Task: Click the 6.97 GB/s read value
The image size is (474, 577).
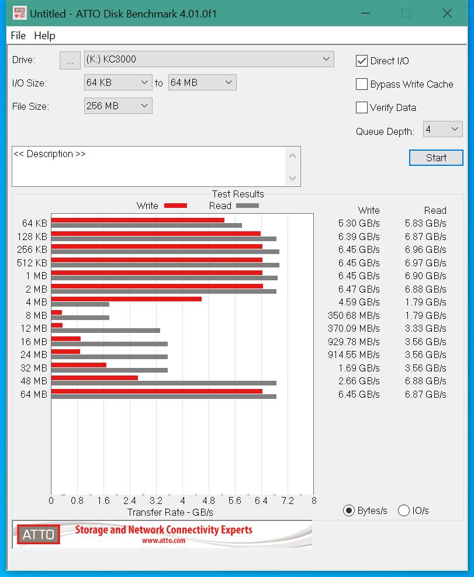Action: pyautogui.click(x=425, y=263)
